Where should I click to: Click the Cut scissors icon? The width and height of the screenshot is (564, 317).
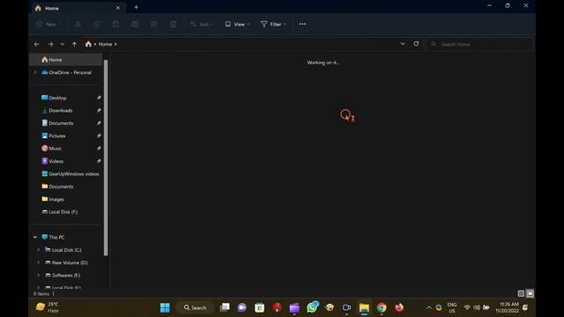(x=78, y=24)
